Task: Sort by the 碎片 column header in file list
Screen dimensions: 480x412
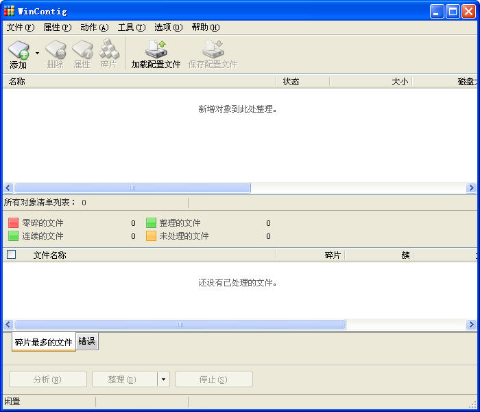Action: [x=311, y=255]
